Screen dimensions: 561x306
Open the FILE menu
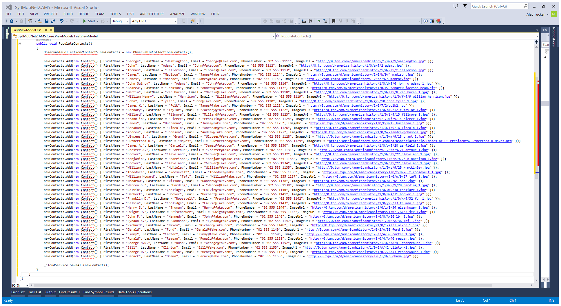click(9, 14)
